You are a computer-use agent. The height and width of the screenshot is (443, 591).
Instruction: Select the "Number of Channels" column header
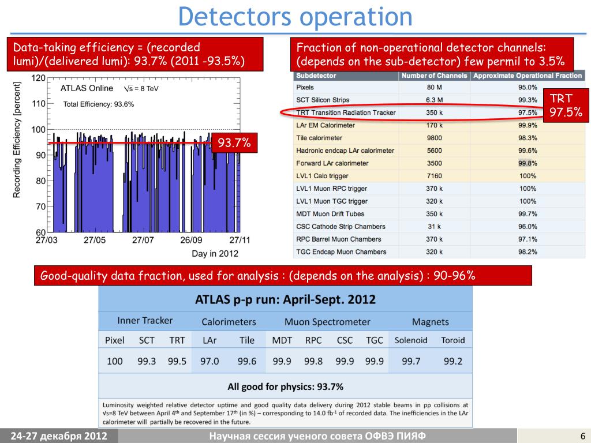click(434, 76)
